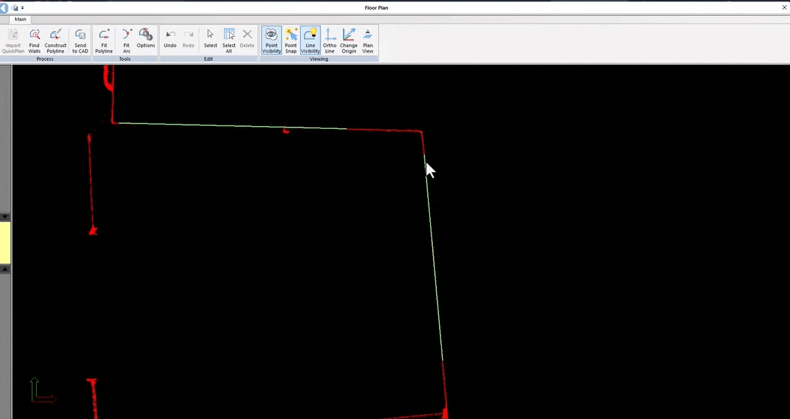Open the Main ribbon tab
Image resolution: width=790 pixels, height=419 pixels.
tap(21, 19)
